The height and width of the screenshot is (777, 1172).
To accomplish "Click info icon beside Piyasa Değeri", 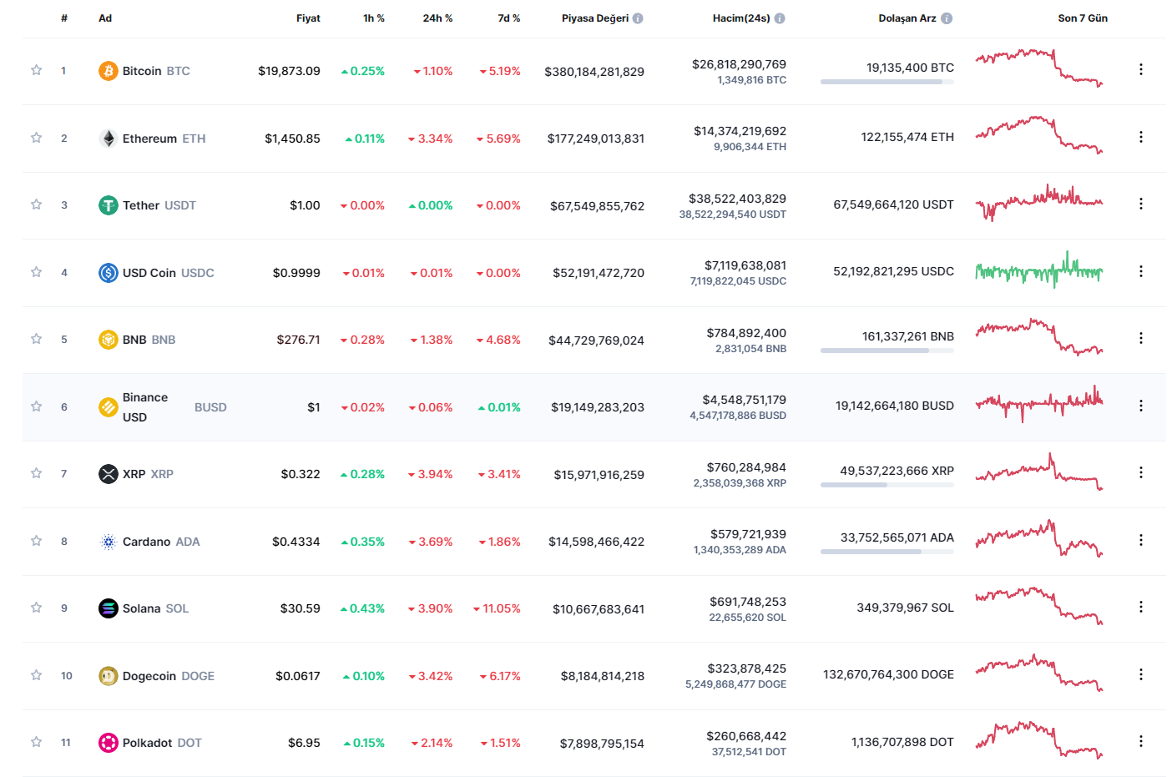I will pos(638,18).
